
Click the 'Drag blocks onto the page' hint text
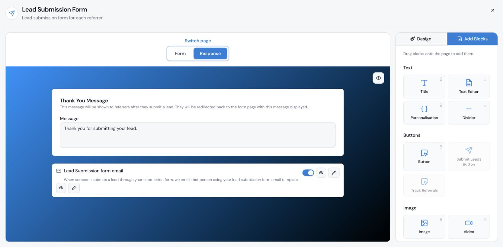[x=438, y=54]
